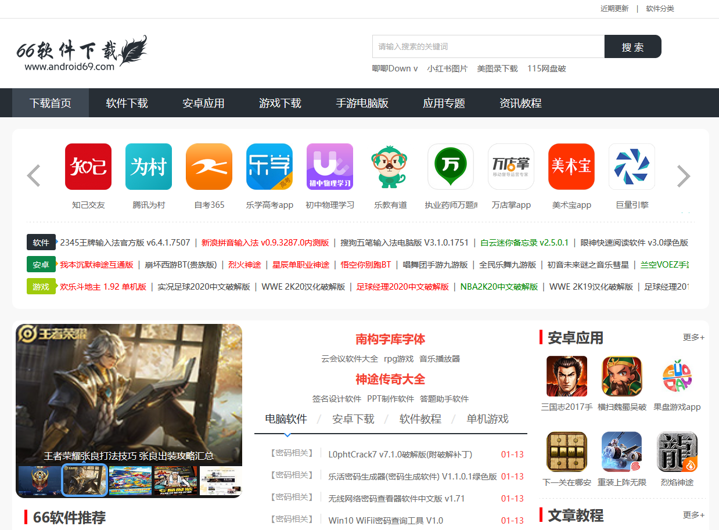Open 软件分类 link at top
This screenshot has width=719, height=530.
[660, 9]
